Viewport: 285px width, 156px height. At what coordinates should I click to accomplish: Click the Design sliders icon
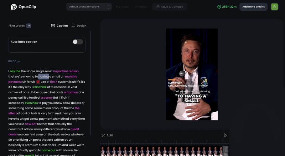click(x=73, y=26)
